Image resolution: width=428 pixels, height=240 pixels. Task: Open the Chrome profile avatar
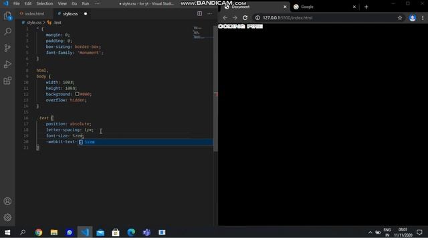(413, 18)
